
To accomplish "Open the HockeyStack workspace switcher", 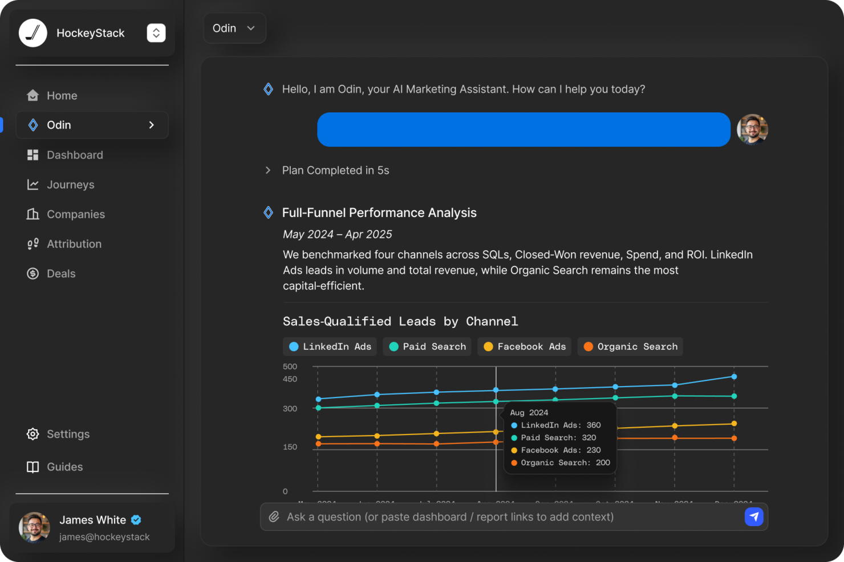I will [x=156, y=32].
